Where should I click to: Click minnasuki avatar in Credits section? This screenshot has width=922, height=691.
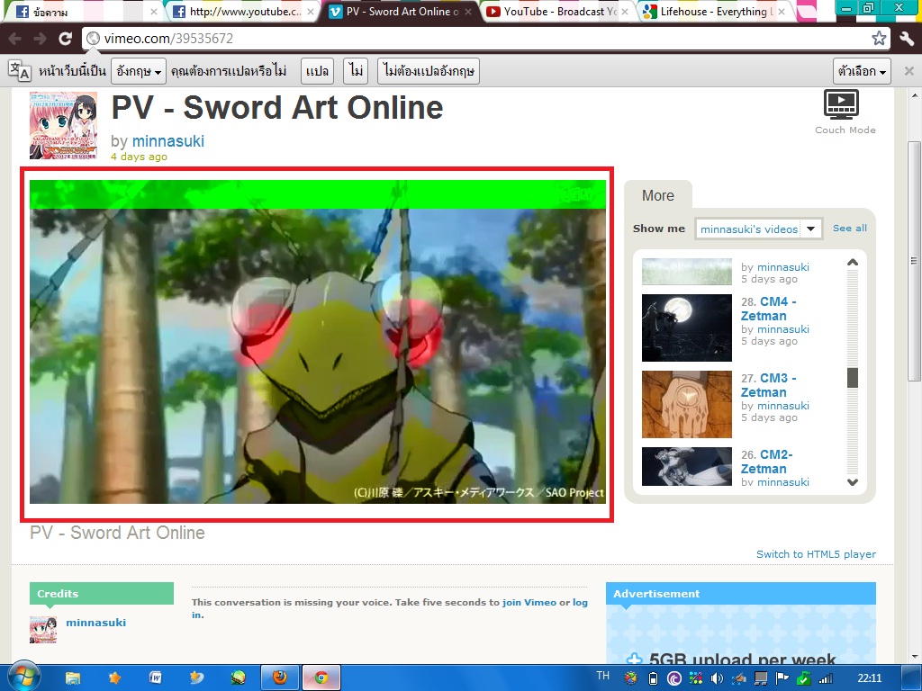coord(43,629)
